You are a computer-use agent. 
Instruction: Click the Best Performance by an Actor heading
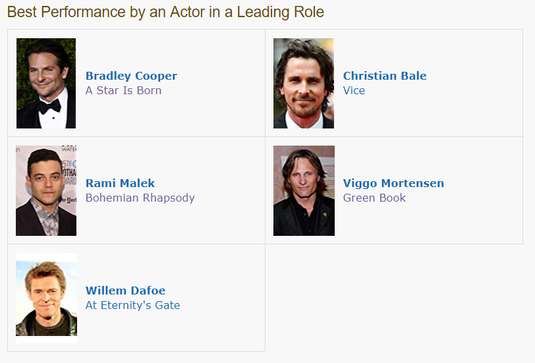[165, 12]
